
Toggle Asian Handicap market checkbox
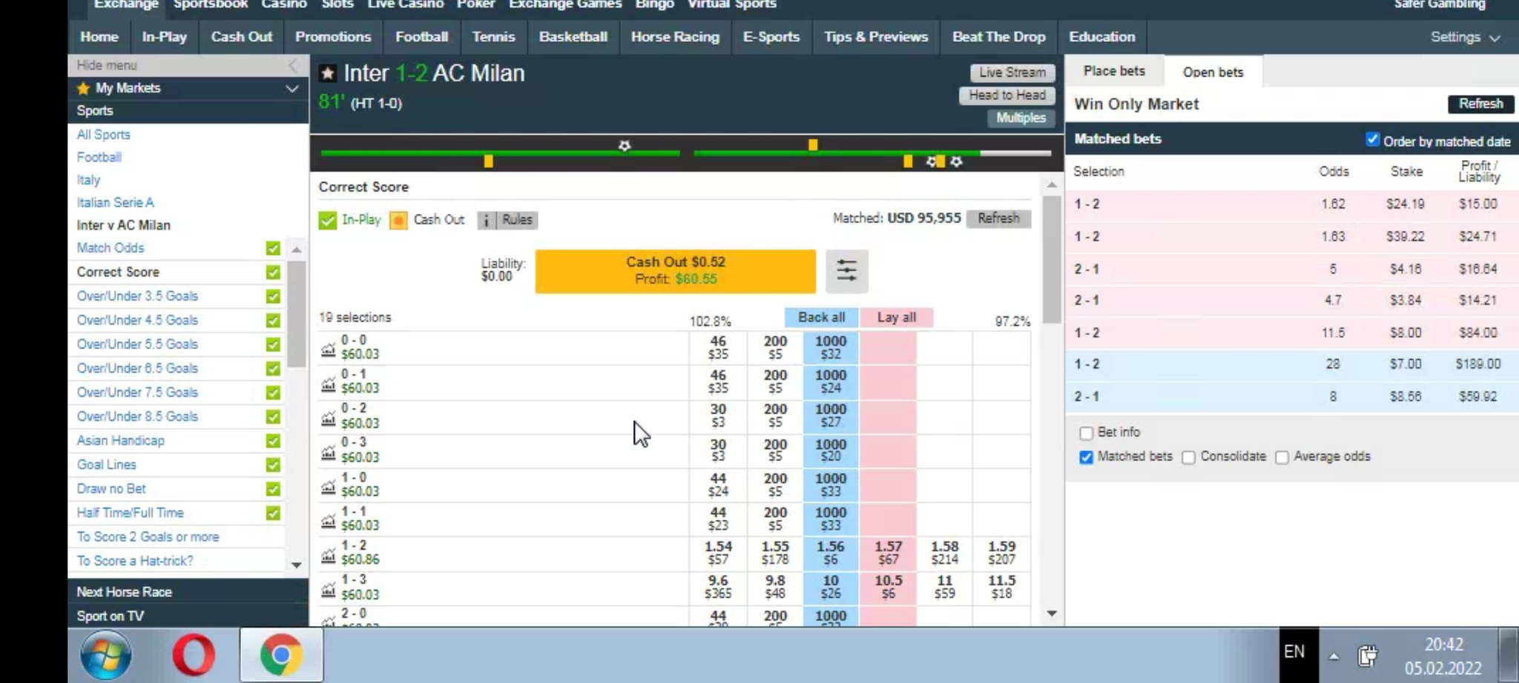tap(273, 441)
